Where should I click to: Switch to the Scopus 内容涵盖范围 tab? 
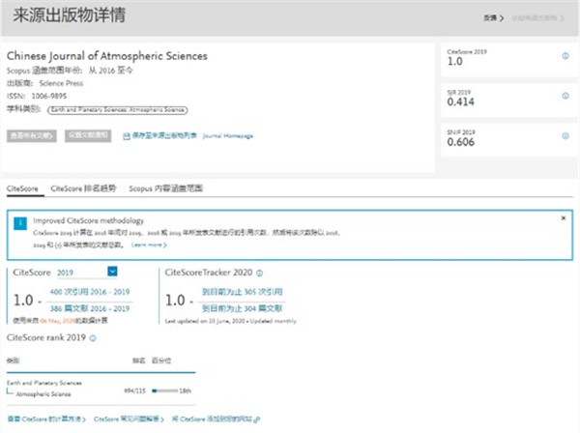point(164,188)
